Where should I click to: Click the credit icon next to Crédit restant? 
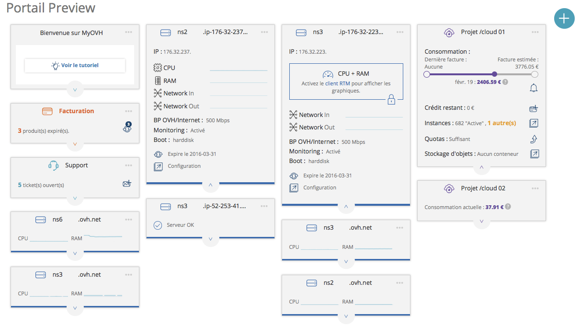[x=534, y=108]
